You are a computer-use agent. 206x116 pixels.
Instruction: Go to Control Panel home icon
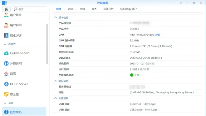pos(6,9)
